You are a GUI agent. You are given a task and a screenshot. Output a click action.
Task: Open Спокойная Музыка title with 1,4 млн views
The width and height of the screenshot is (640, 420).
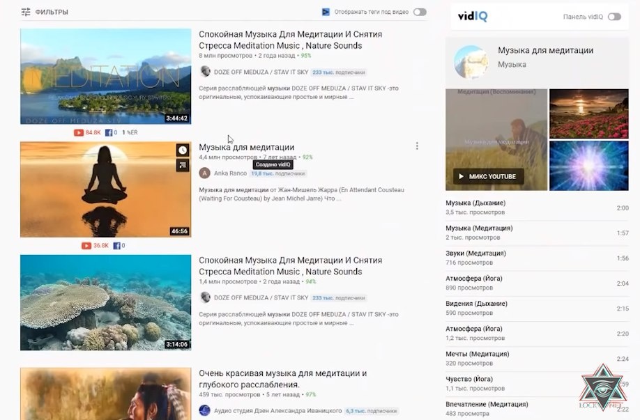290,266
